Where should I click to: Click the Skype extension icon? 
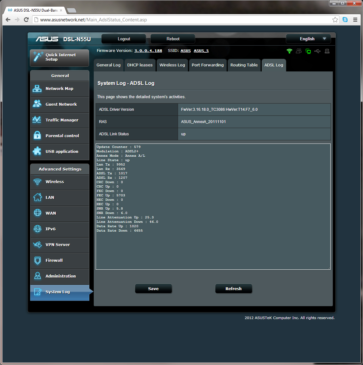click(345, 20)
